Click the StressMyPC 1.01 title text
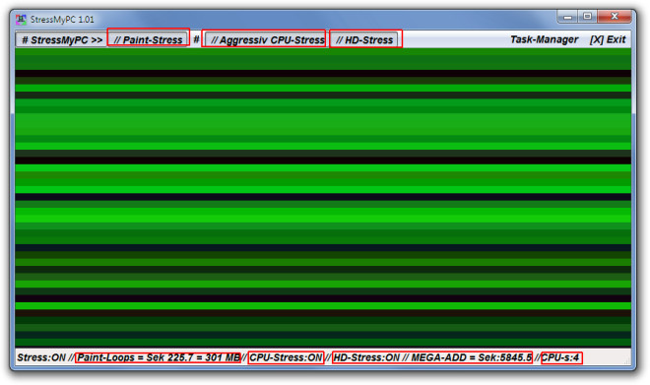The width and height of the screenshot is (650, 385). (62, 20)
